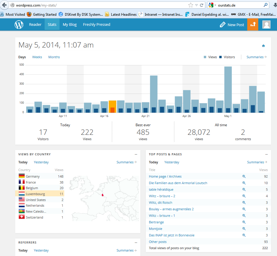Click the small home icon in stats header
This screenshot has height=256, width=277.
click(x=263, y=46)
